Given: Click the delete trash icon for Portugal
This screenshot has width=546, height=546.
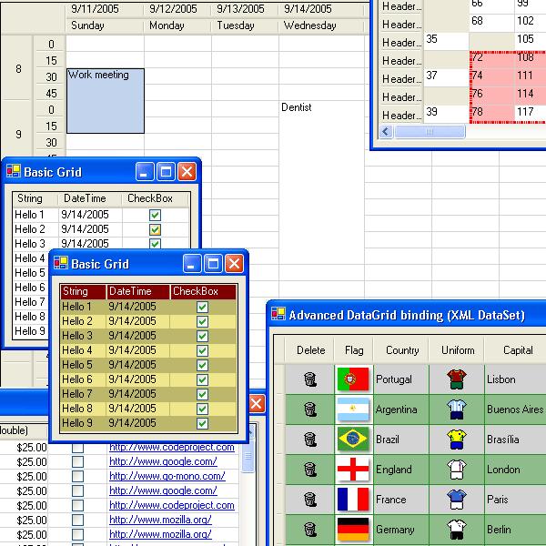Looking at the screenshot, I should point(310,379).
